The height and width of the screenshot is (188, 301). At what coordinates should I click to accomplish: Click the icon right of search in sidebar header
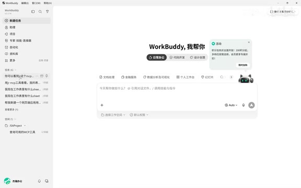tap(47, 11)
